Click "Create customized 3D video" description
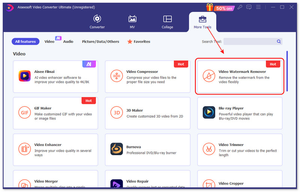300x192 pixels. tap(155, 116)
